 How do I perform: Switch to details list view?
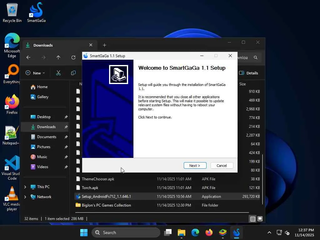252,219
